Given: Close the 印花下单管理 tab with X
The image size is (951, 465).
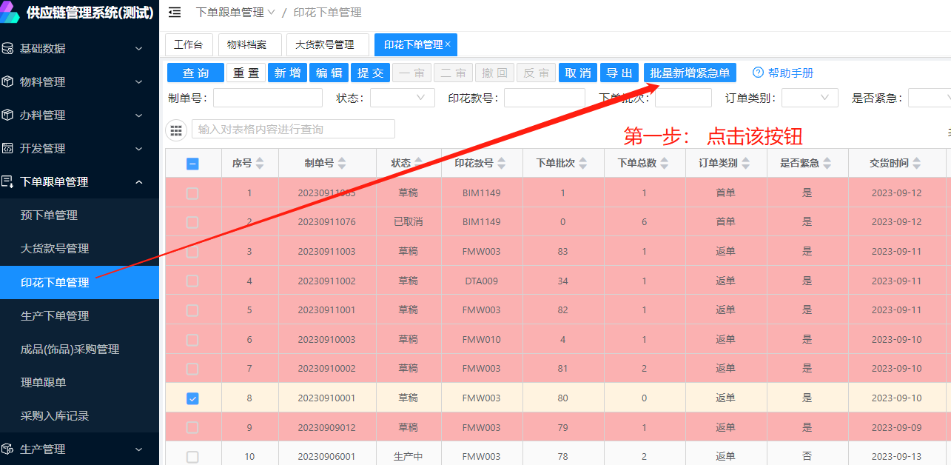Looking at the screenshot, I should point(448,44).
